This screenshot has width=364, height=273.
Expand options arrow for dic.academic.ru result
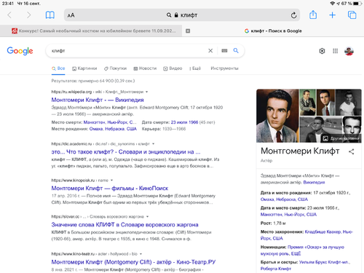tap(153, 144)
